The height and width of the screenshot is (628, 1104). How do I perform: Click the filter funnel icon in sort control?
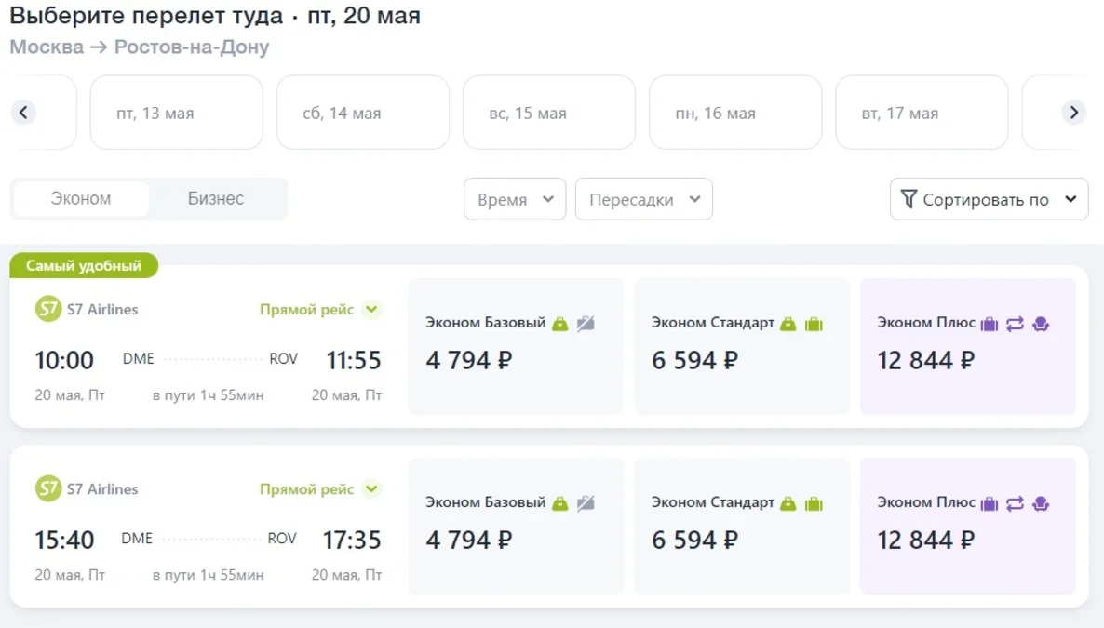909,199
